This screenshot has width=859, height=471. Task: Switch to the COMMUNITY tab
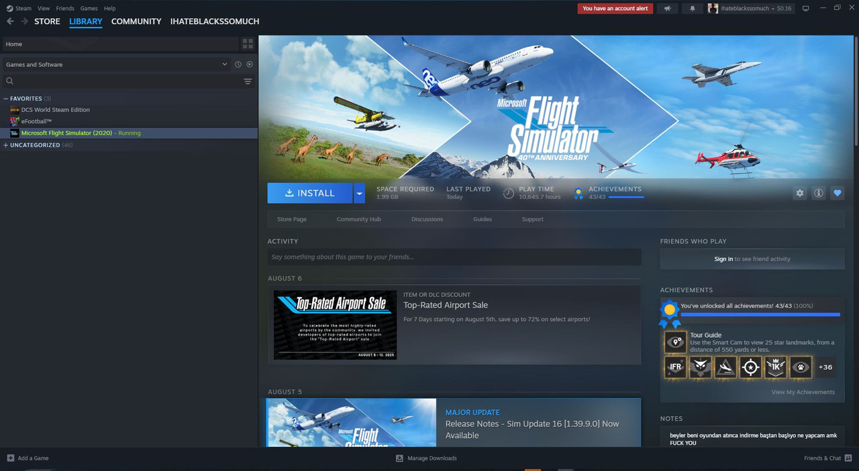click(136, 21)
